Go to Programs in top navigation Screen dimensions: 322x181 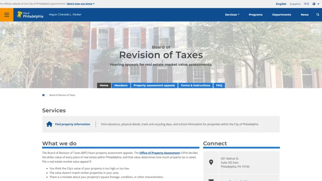255,15
